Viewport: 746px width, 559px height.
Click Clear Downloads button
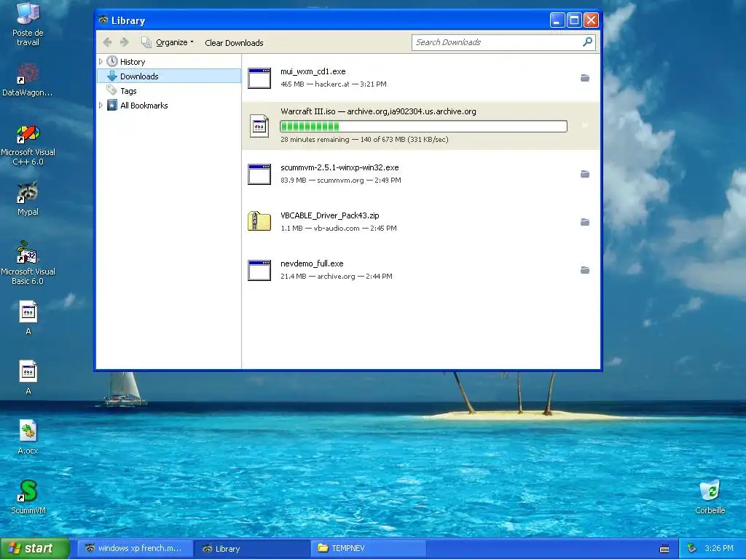234,43
